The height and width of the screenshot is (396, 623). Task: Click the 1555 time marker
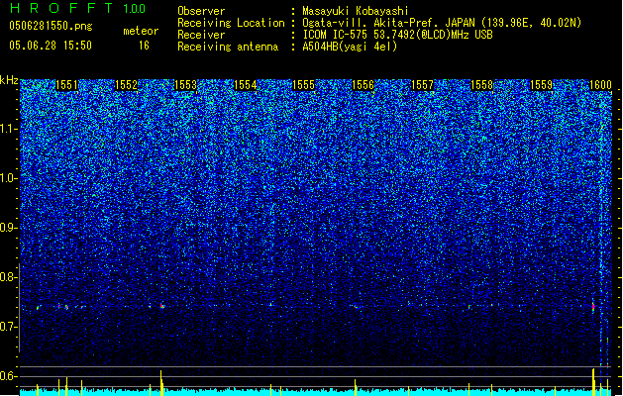(x=303, y=85)
